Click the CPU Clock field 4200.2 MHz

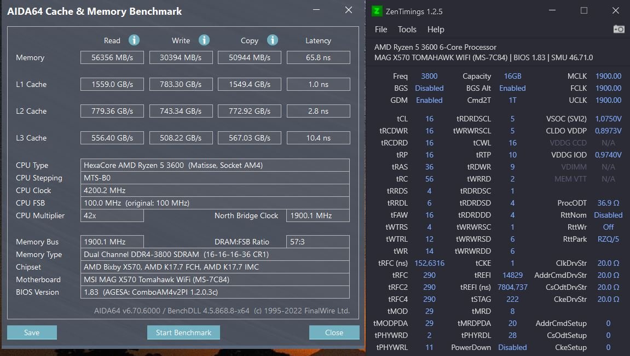(215, 190)
